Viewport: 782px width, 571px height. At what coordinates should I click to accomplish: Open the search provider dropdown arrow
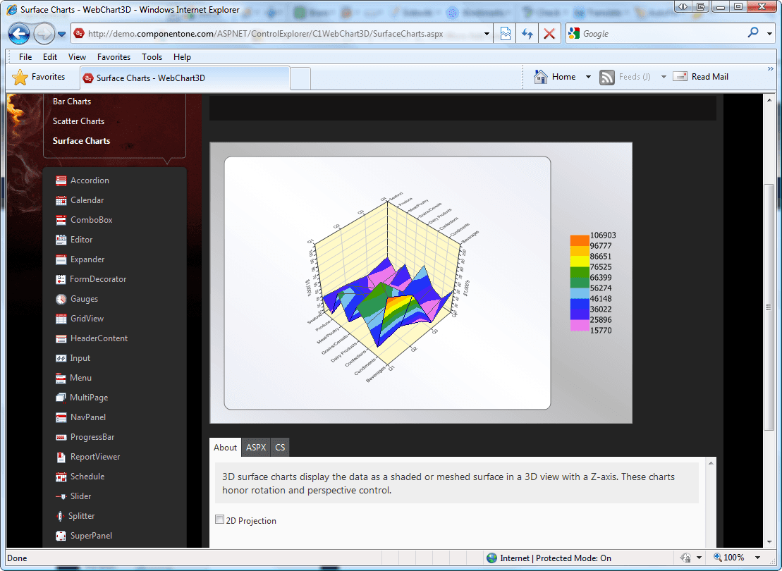(x=769, y=34)
